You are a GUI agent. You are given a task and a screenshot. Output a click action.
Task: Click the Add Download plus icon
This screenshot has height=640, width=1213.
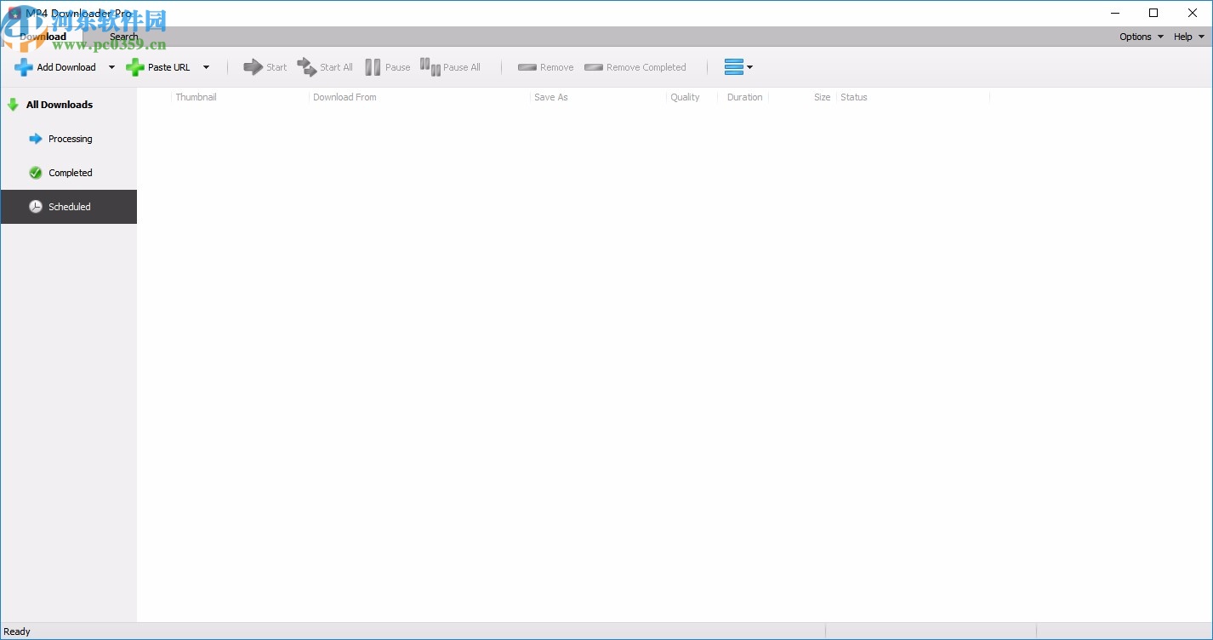click(x=23, y=66)
